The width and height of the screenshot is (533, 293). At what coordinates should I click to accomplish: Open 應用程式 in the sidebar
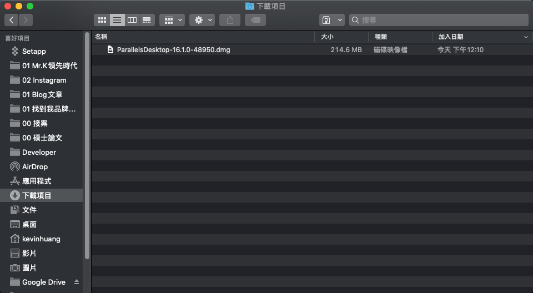37,181
